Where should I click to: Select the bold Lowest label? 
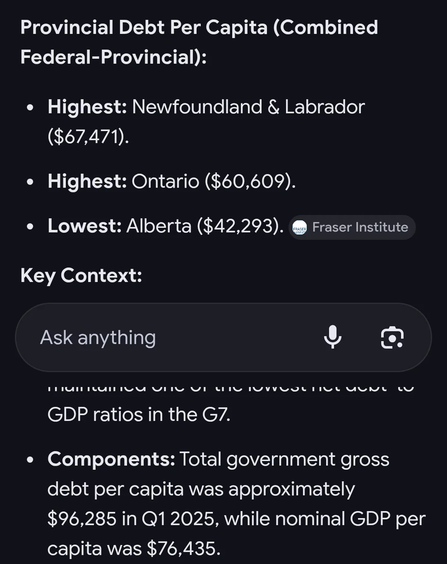pos(84,226)
